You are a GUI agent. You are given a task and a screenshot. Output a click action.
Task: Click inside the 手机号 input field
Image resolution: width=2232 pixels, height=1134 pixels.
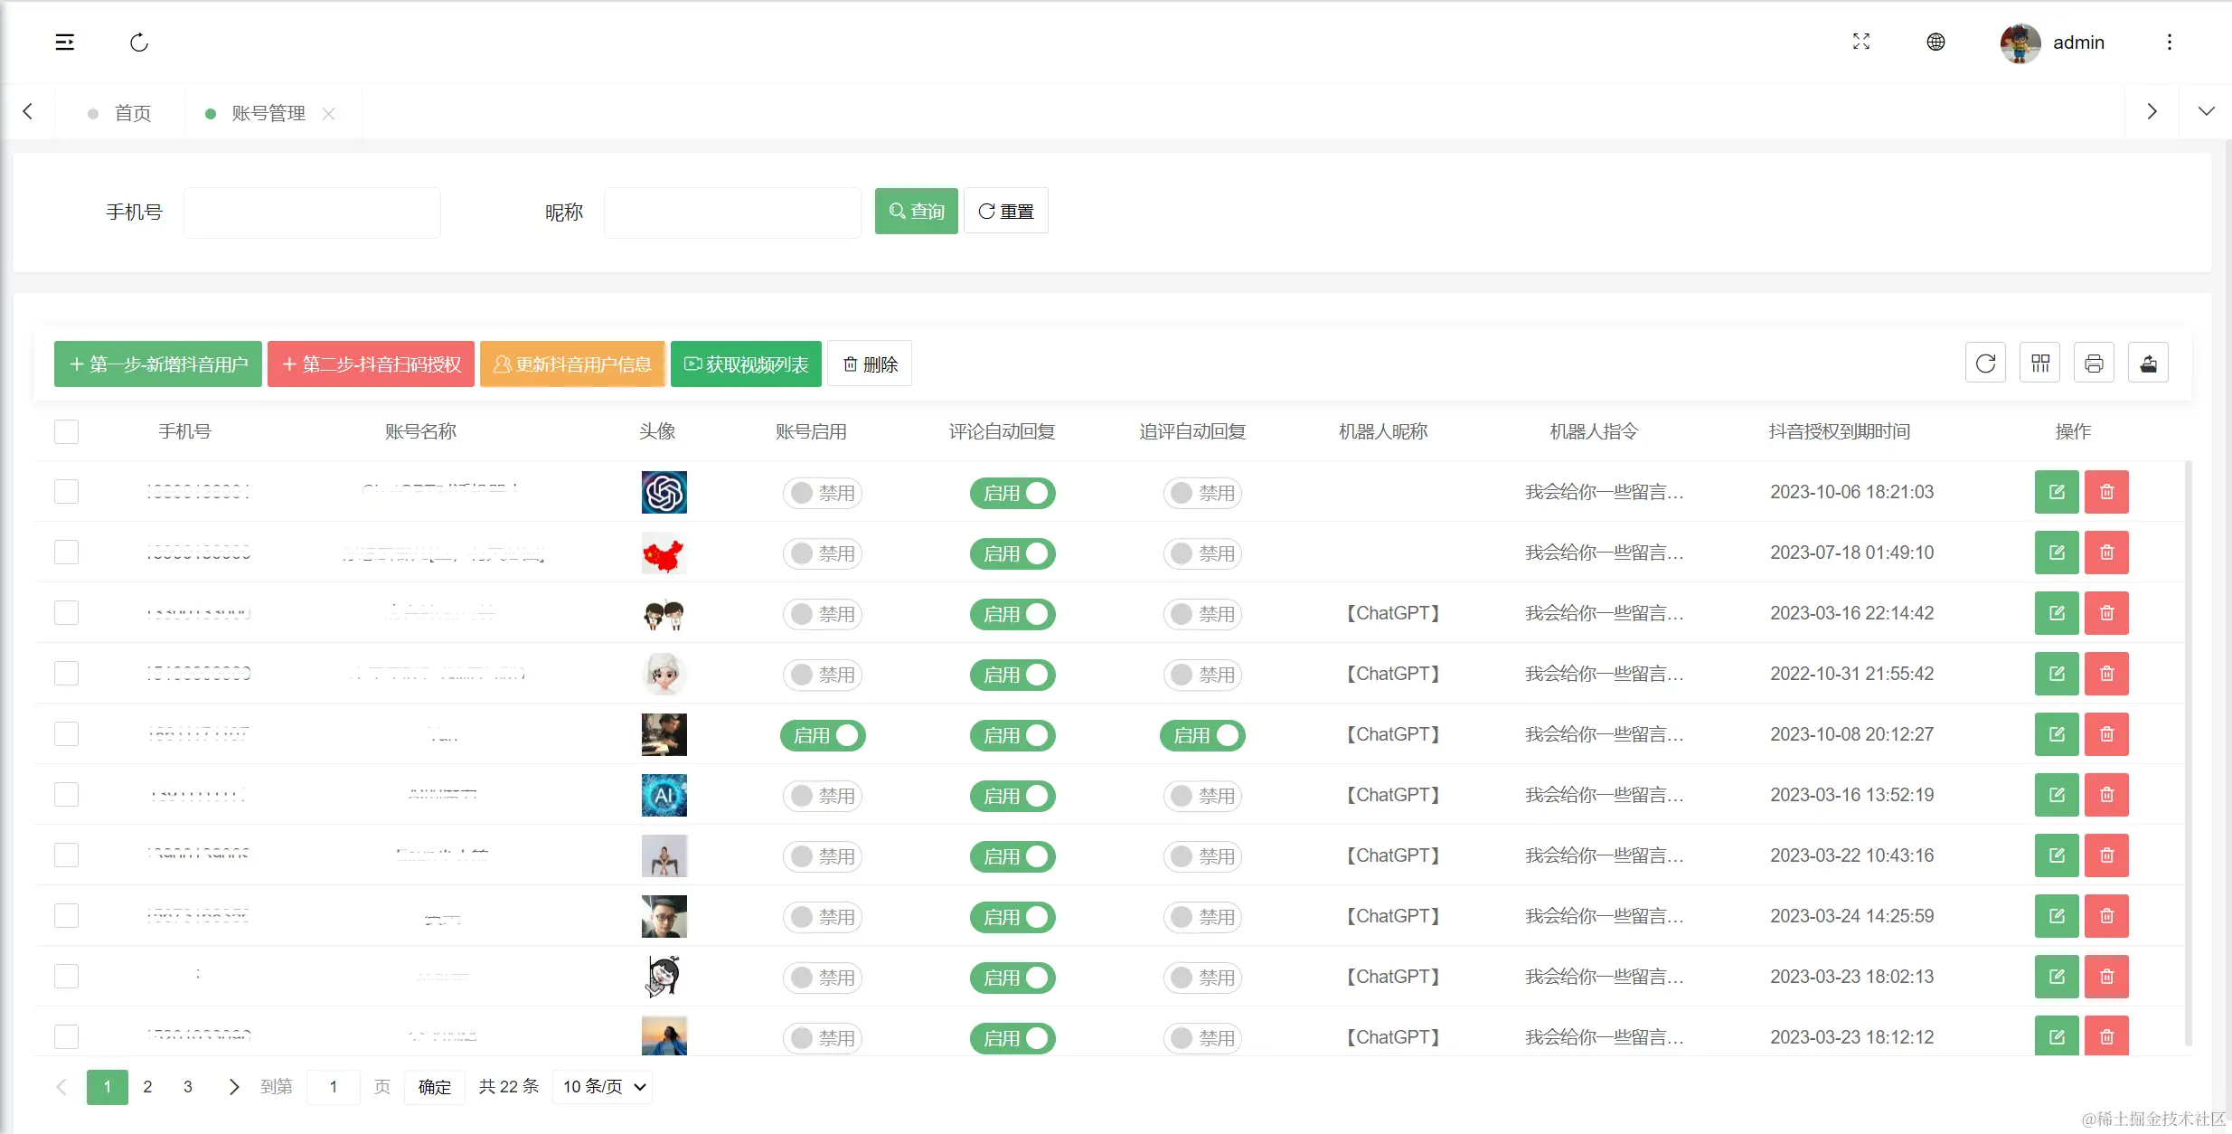click(x=312, y=213)
